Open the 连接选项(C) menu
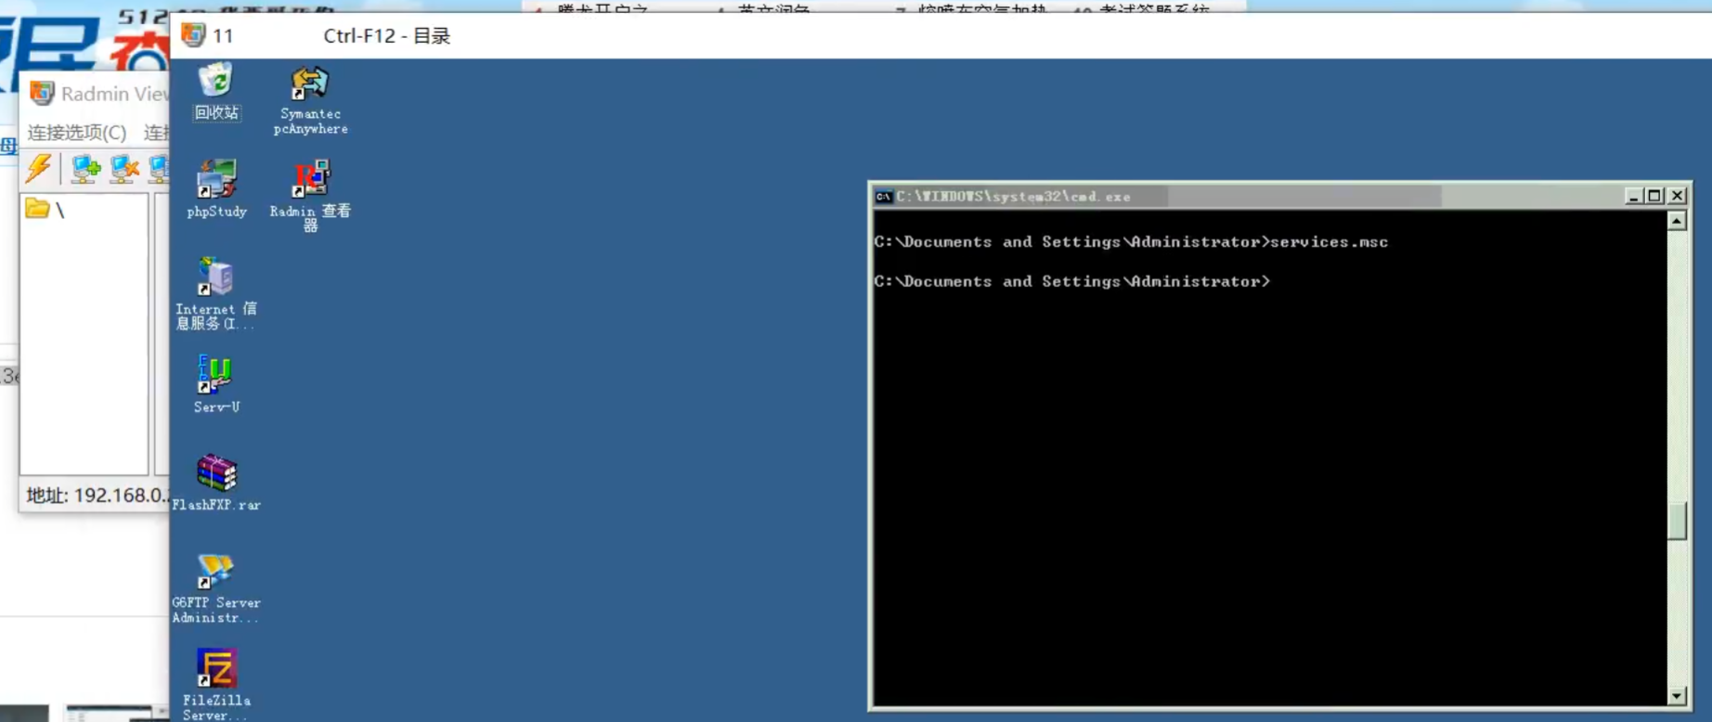The width and height of the screenshot is (1712, 722). pos(76,133)
